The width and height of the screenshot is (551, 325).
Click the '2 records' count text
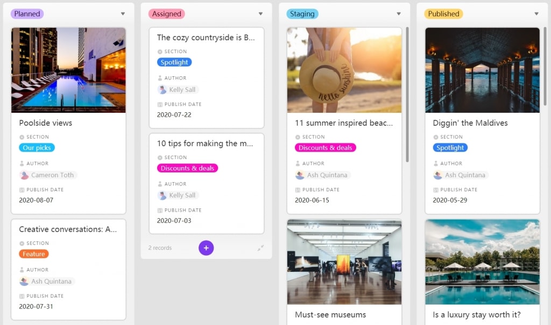point(160,248)
